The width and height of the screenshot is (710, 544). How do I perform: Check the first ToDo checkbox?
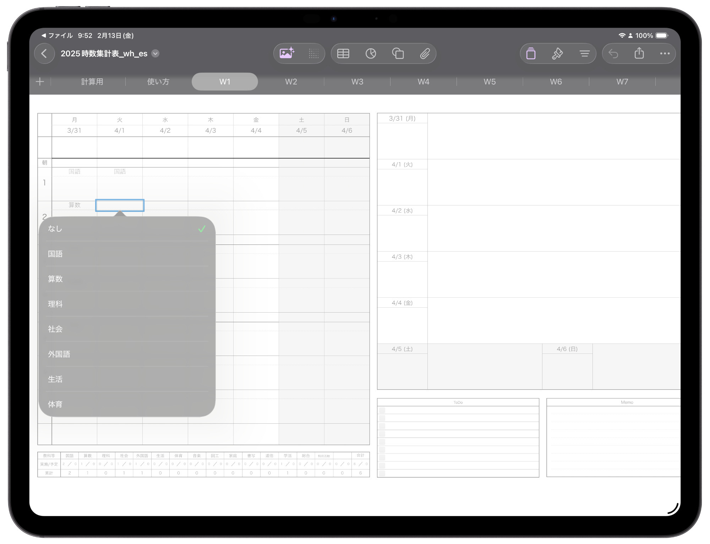[382, 410]
